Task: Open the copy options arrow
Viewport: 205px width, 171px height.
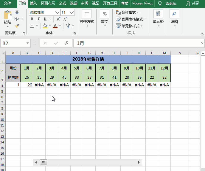Action: pyautogui.click(x=22, y=19)
